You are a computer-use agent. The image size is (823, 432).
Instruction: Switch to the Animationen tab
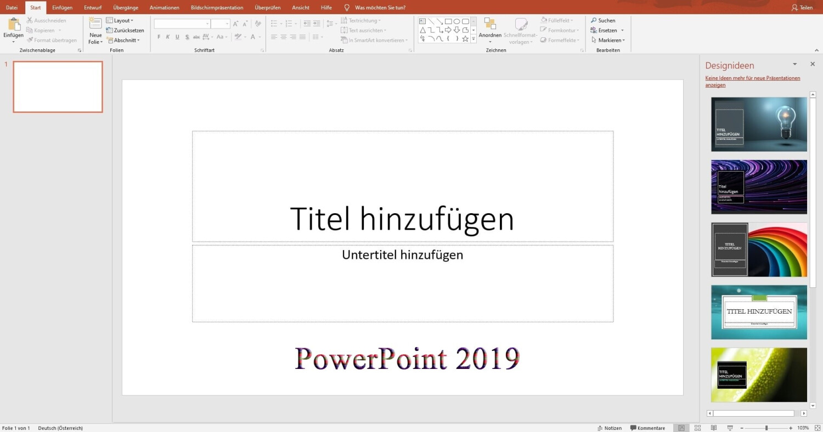click(164, 8)
